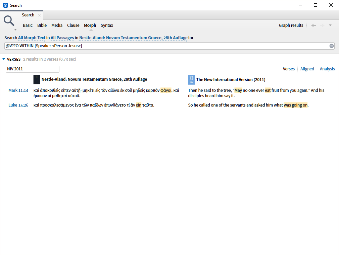Go forward with the right arrow icon
Screen dimensions: 339x255
click(322, 25)
